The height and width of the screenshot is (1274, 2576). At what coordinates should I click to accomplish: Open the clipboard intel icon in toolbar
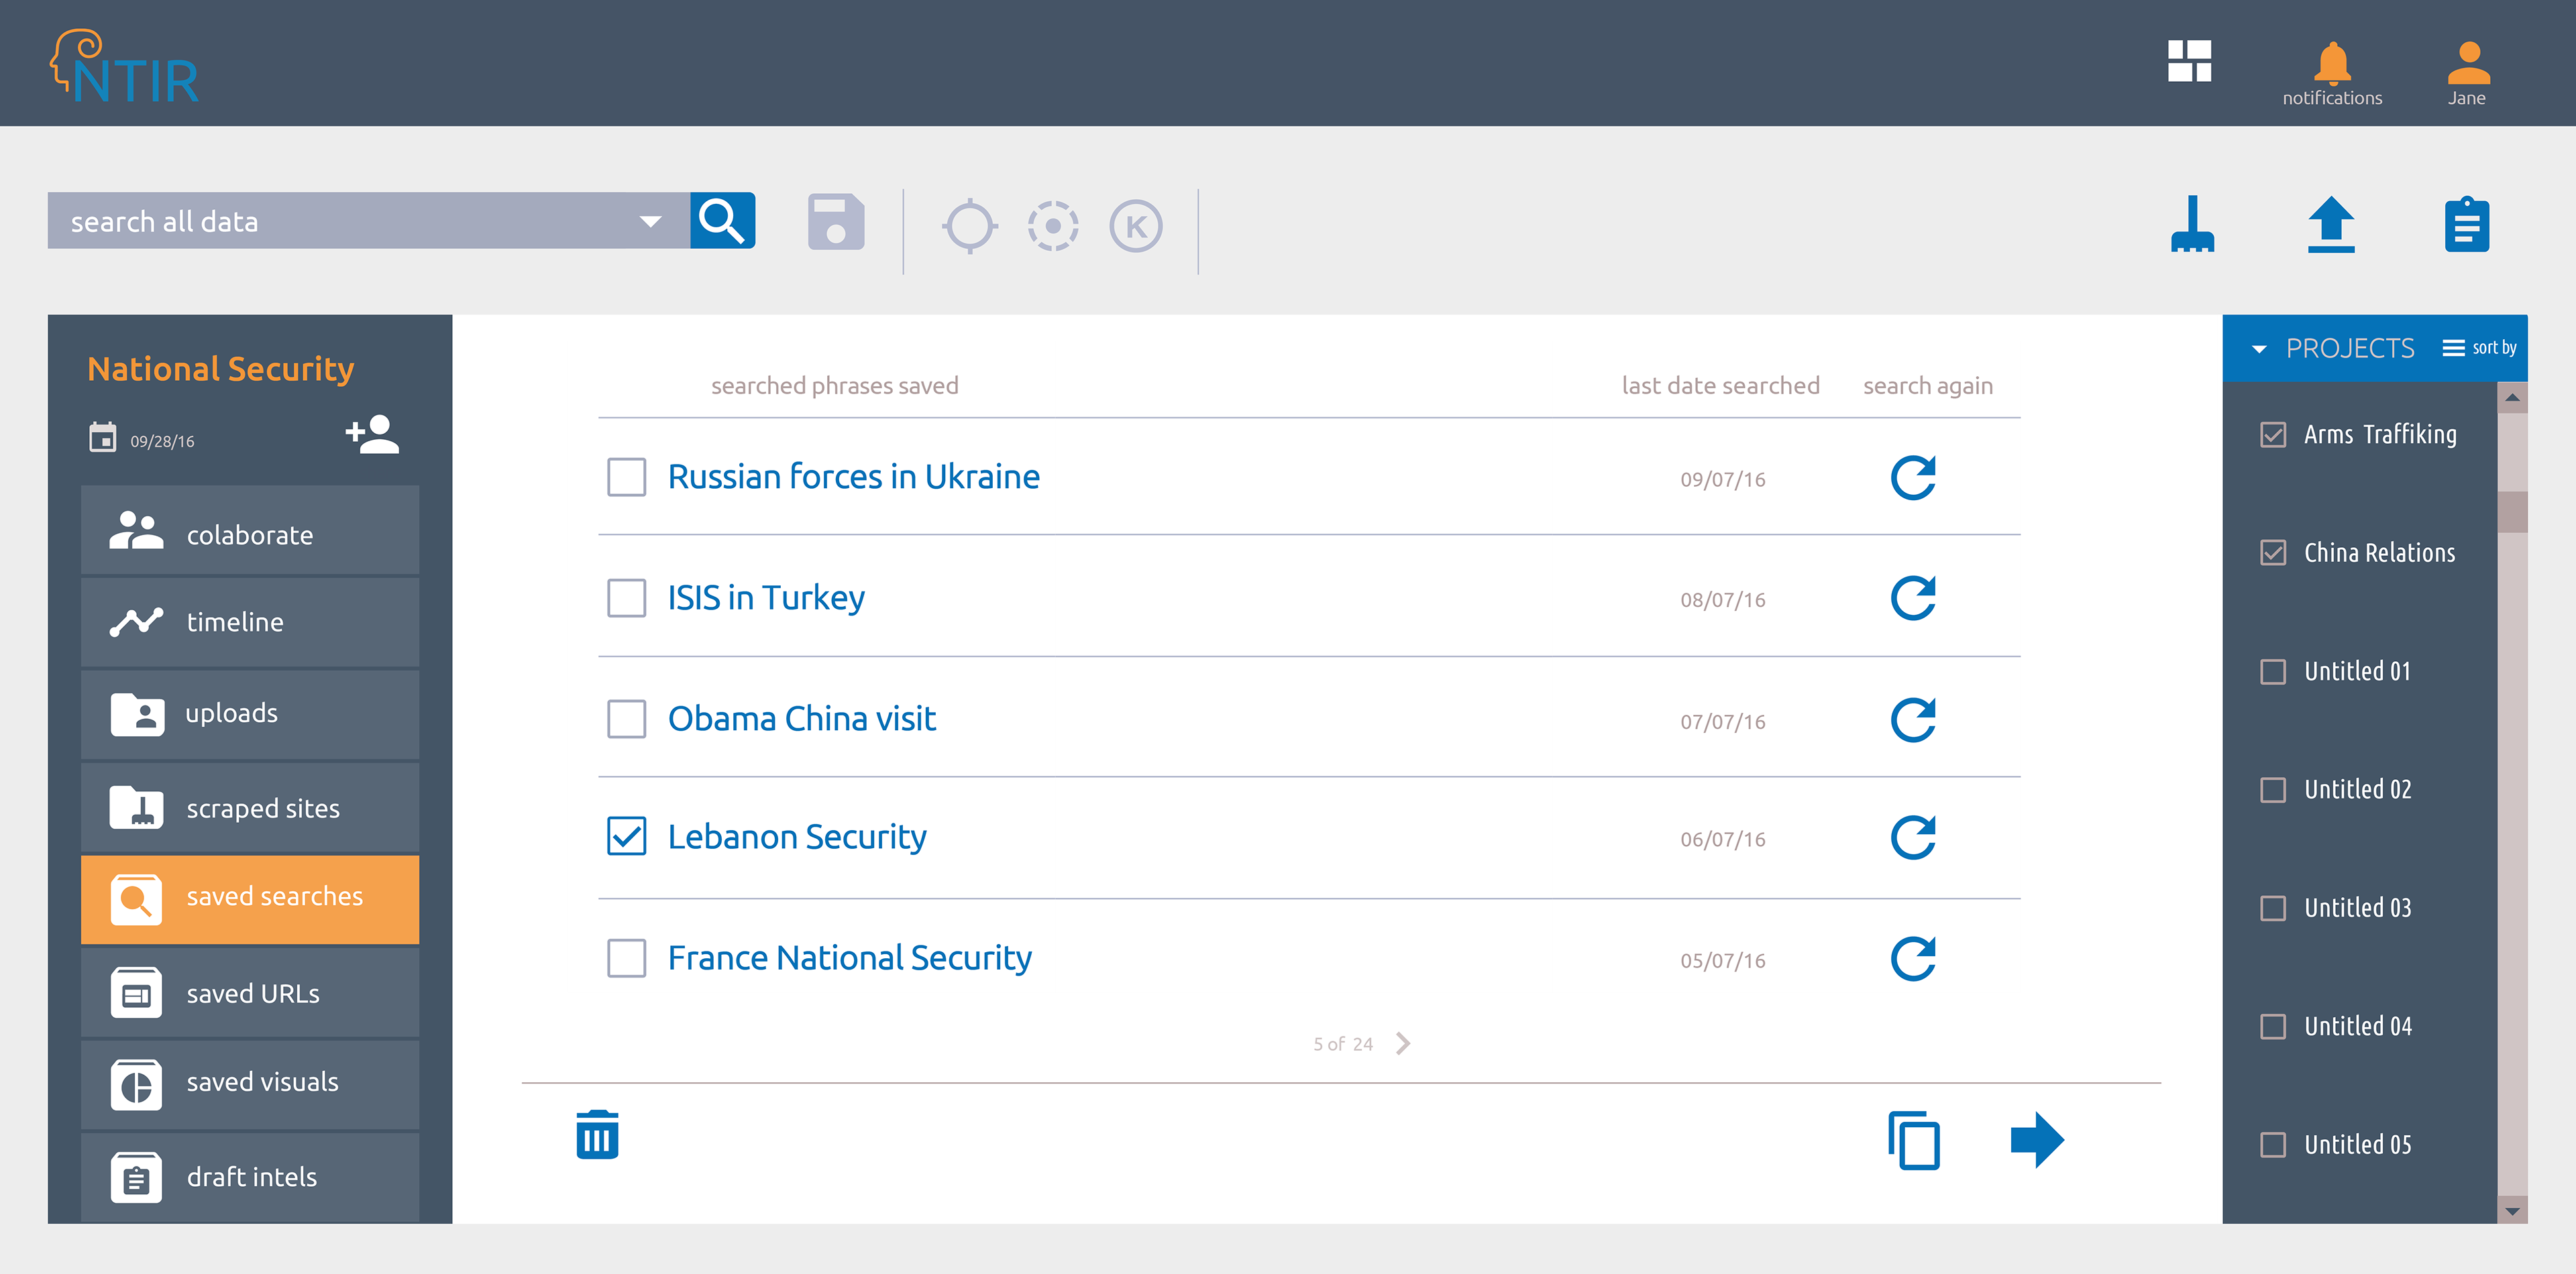tap(2467, 224)
